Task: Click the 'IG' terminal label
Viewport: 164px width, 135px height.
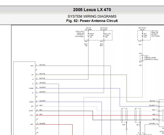Action: click(x=33, y=93)
